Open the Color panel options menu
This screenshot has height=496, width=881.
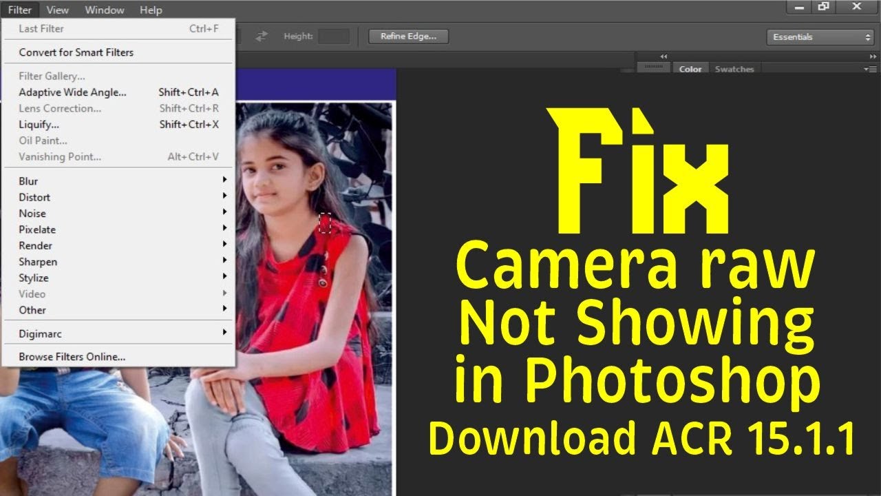870,69
